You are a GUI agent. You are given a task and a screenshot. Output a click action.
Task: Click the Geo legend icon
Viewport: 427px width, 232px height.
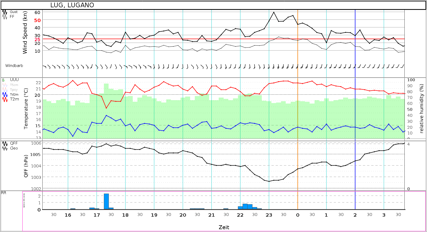click(x=5, y=148)
